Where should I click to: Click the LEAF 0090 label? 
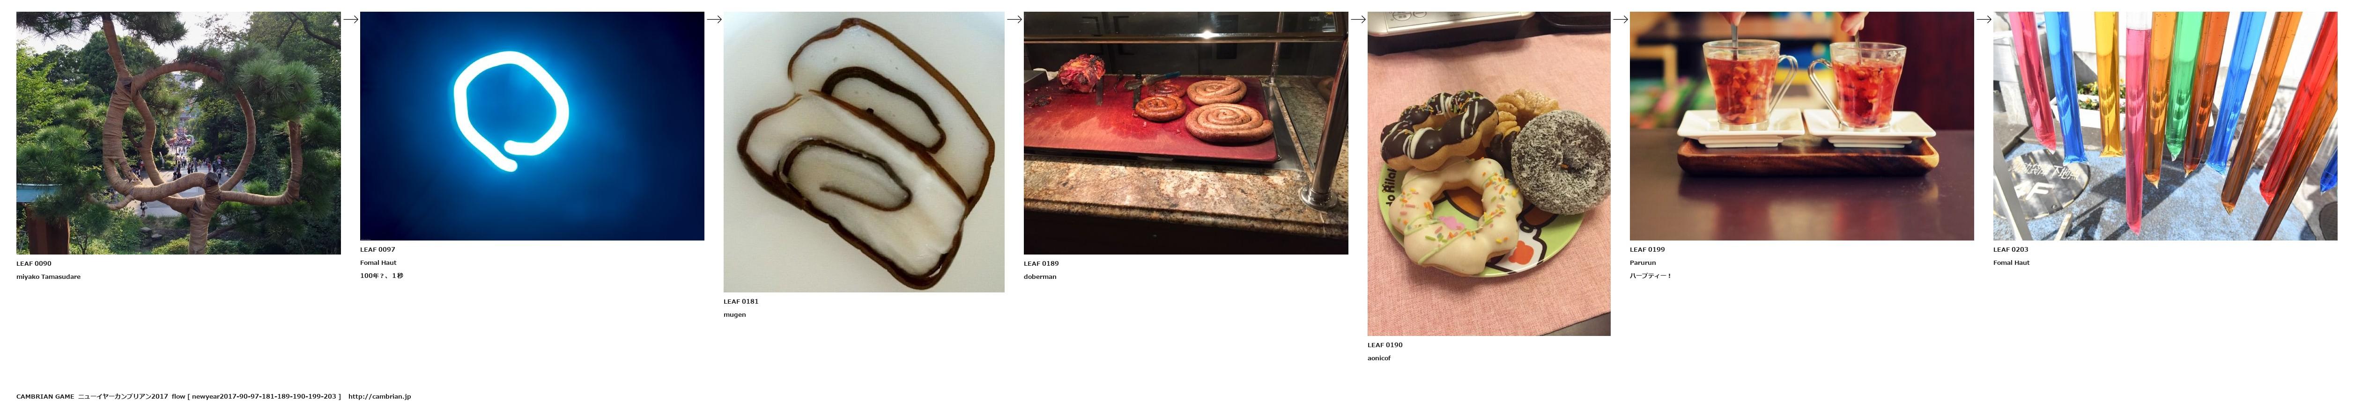coord(34,264)
